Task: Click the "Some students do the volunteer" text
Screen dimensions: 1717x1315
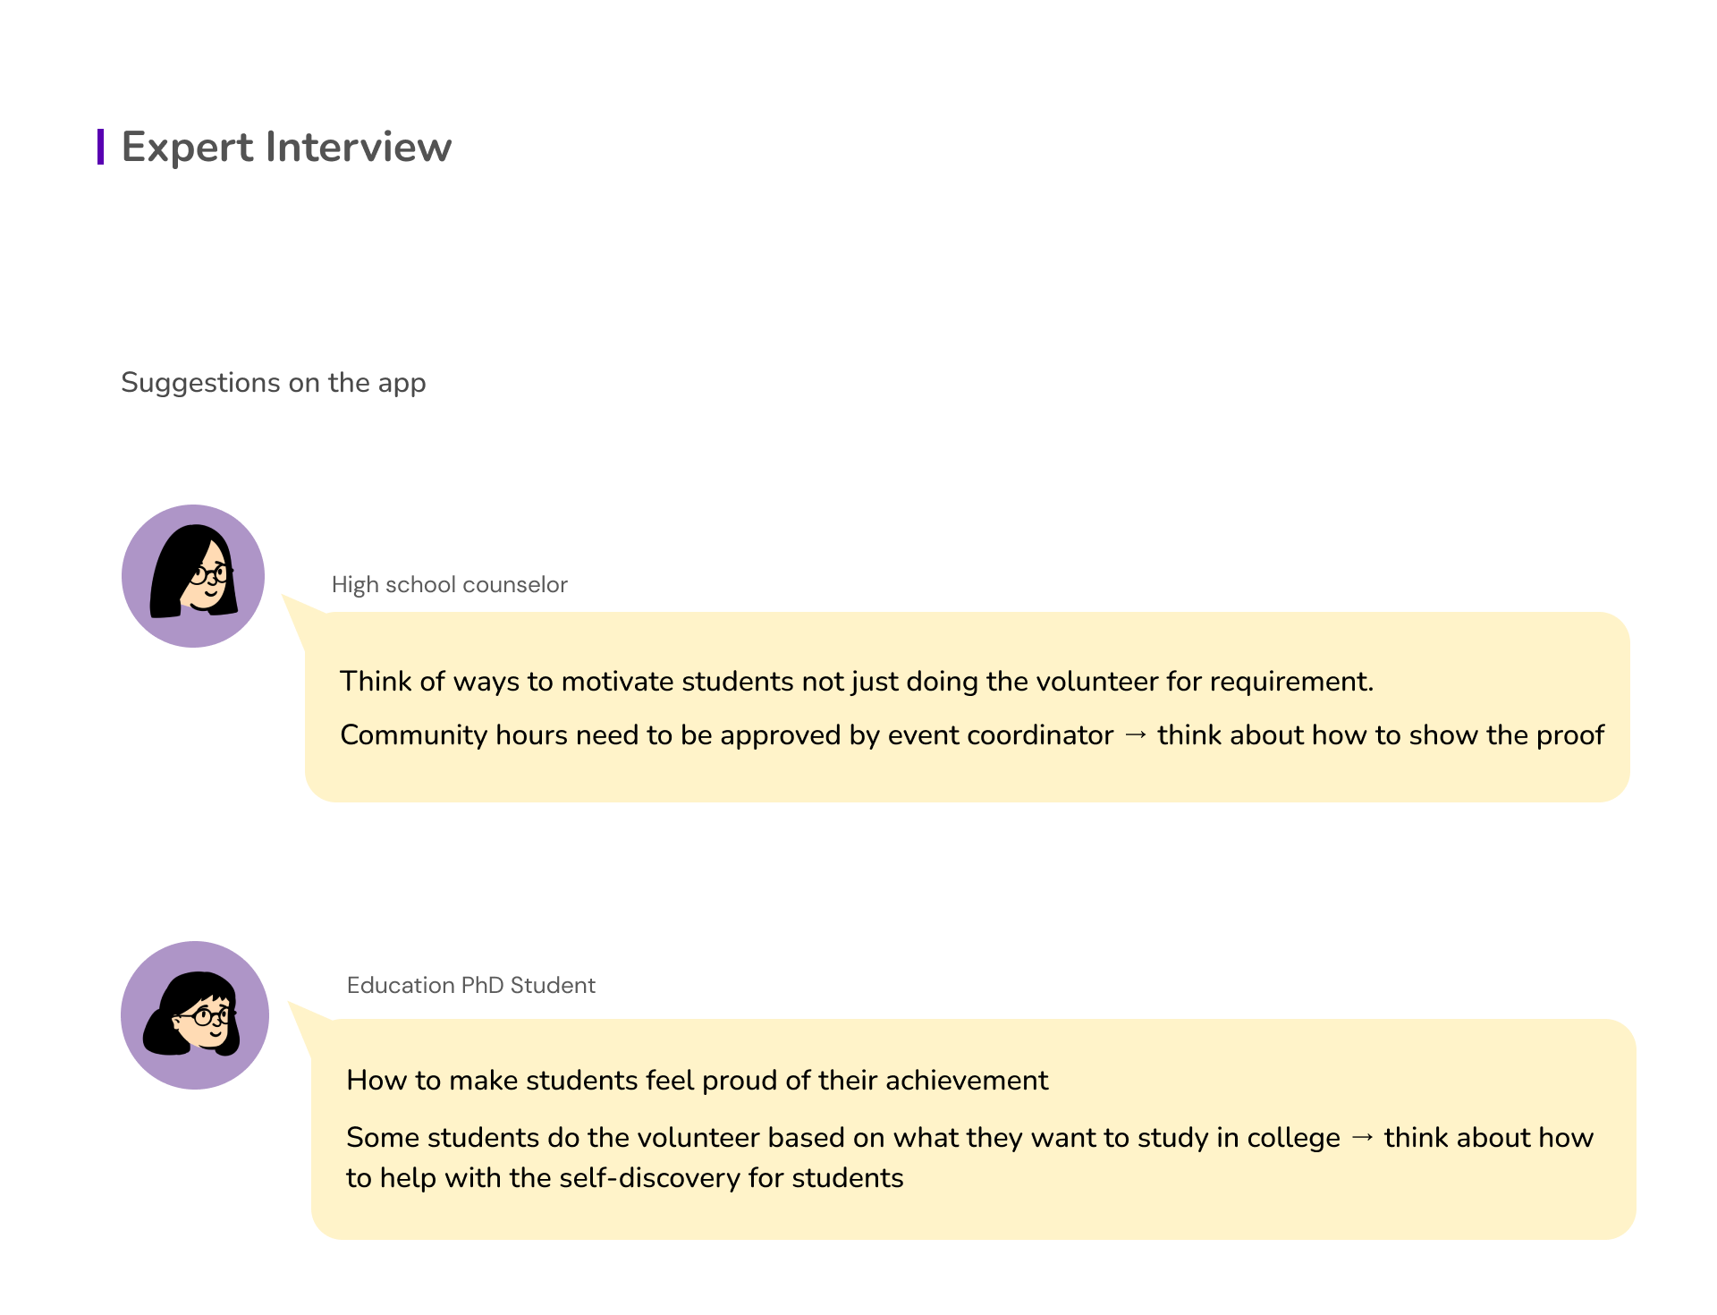Action: [x=842, y=1138]
